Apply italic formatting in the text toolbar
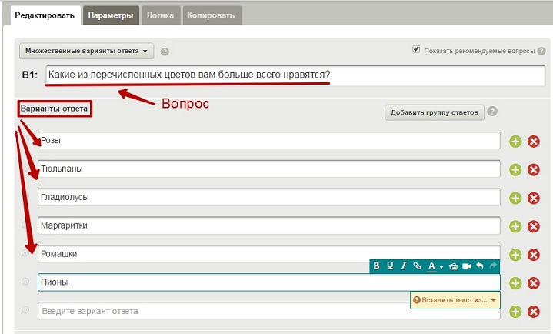 pos(403,266)
